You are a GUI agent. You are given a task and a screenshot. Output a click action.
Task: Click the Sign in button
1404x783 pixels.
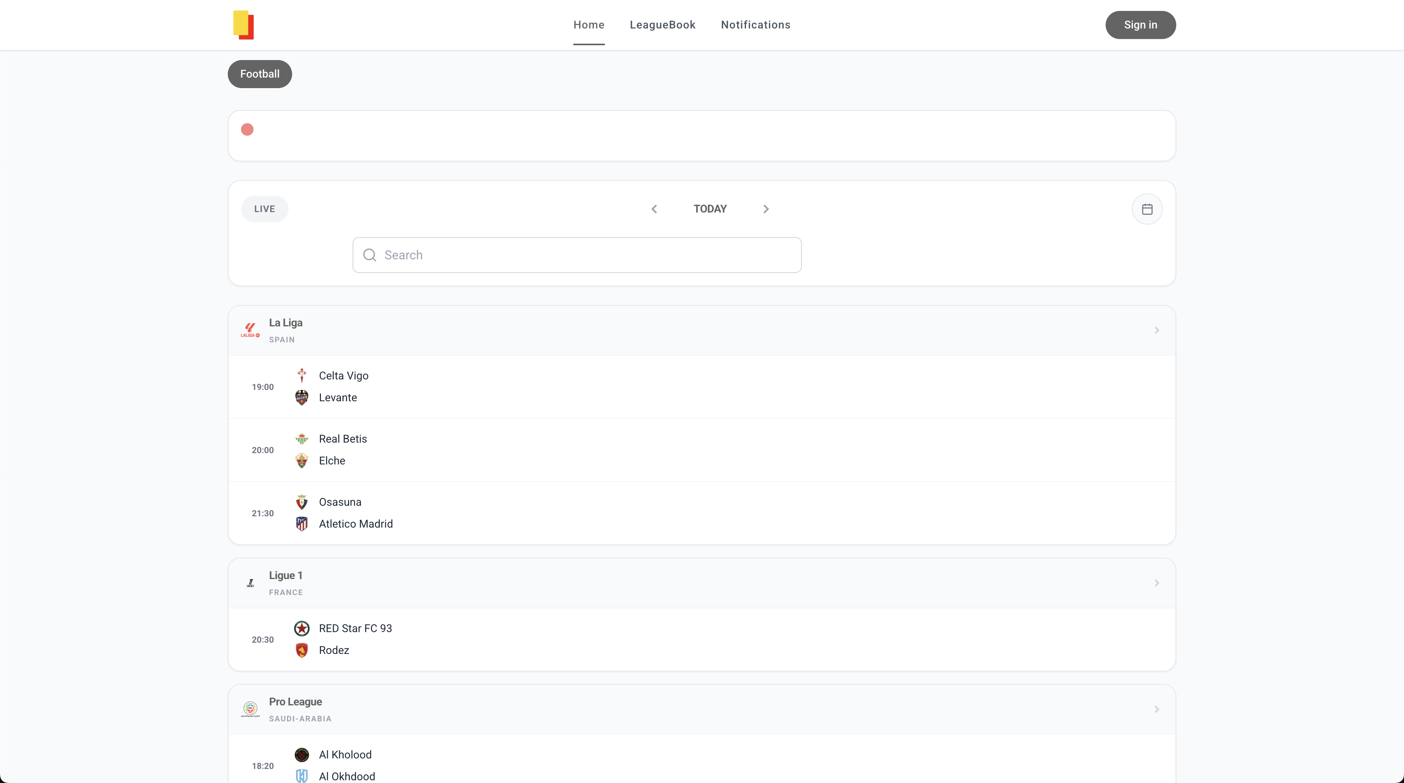[x=1140, y=25]
